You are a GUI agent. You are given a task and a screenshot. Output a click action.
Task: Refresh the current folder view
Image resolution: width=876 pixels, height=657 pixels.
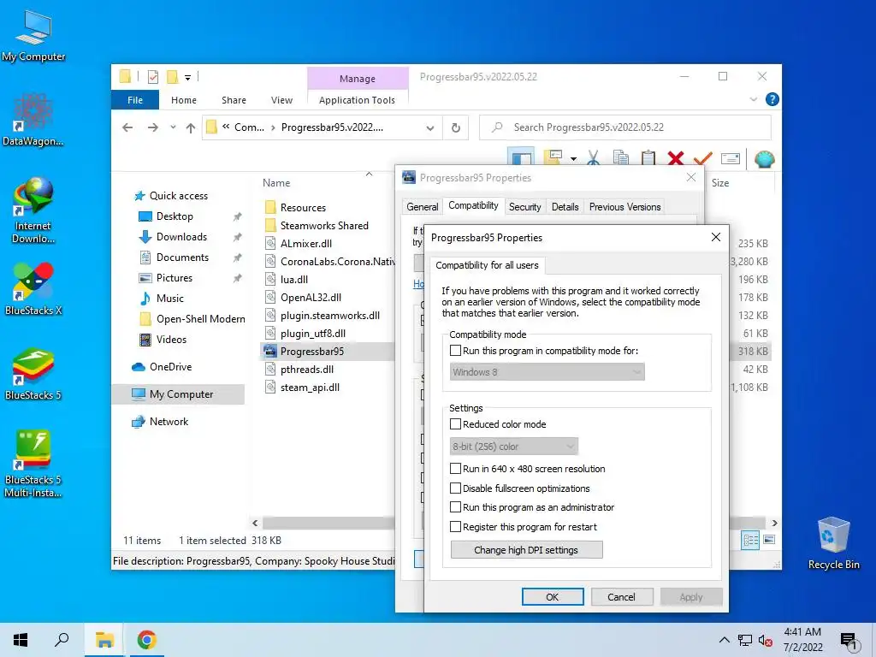pyautogui.click(x=456, y=128)
